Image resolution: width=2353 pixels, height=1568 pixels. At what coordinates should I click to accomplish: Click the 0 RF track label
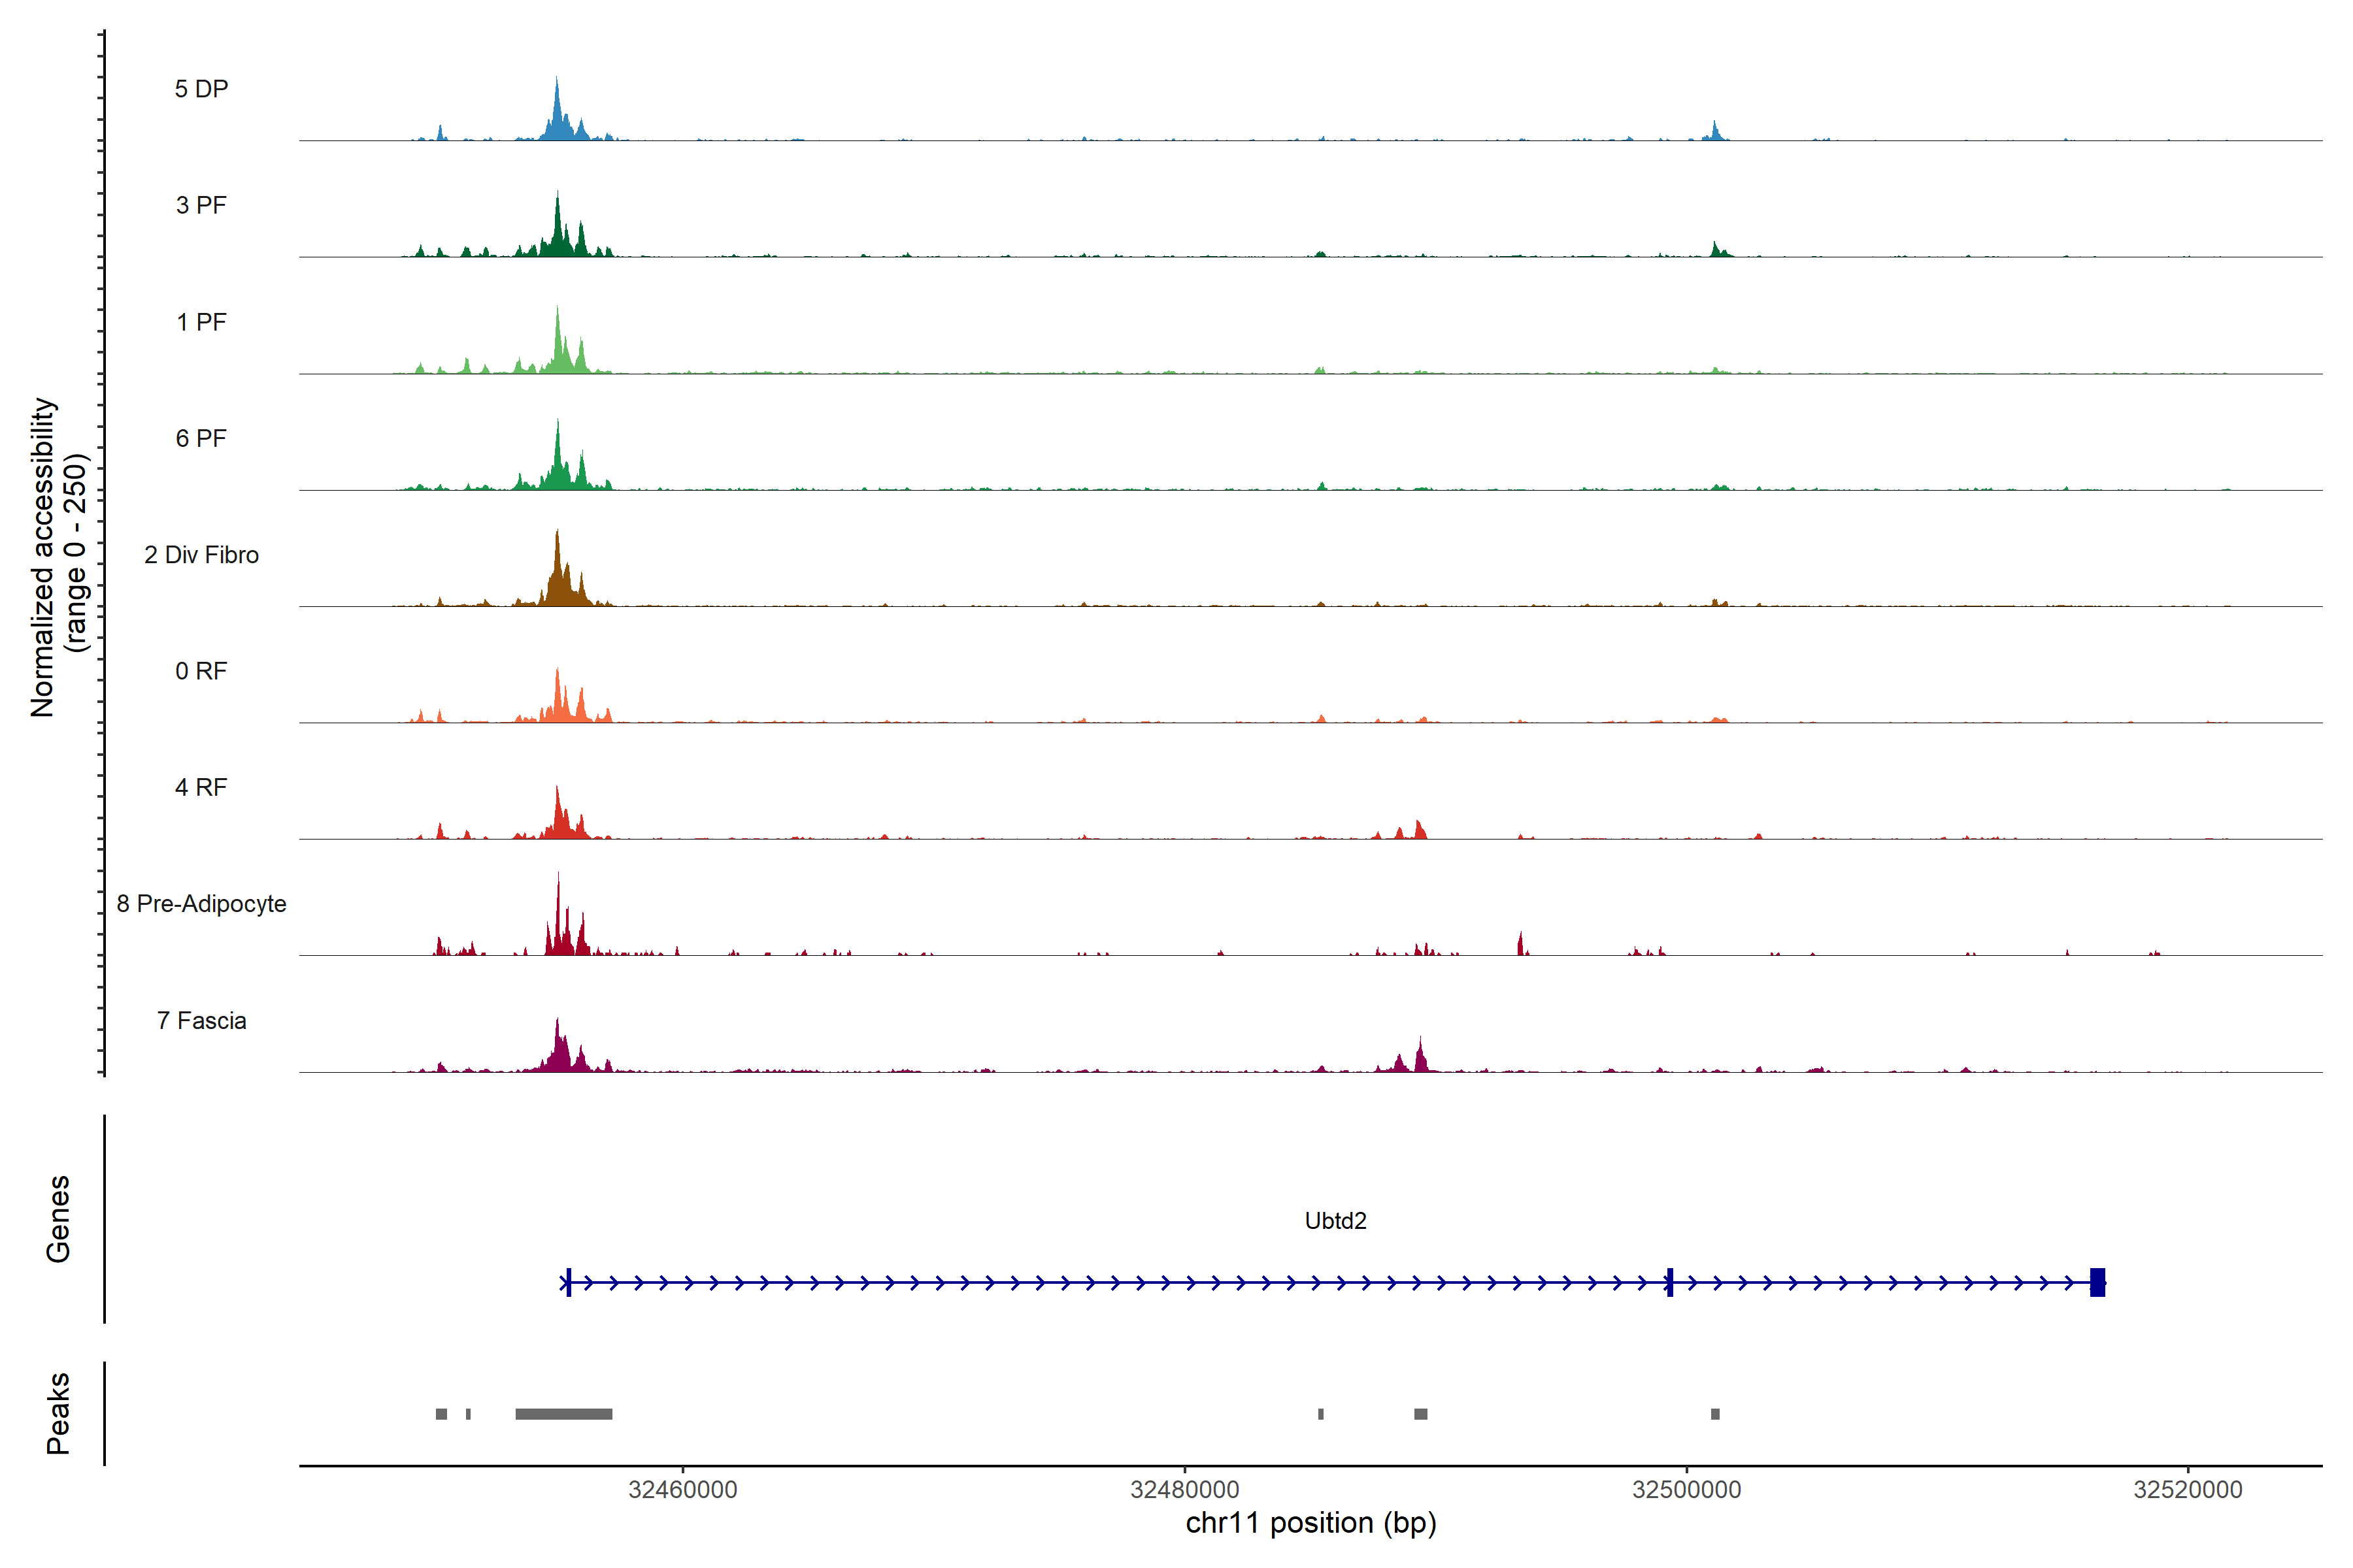(x=201, y=671)
